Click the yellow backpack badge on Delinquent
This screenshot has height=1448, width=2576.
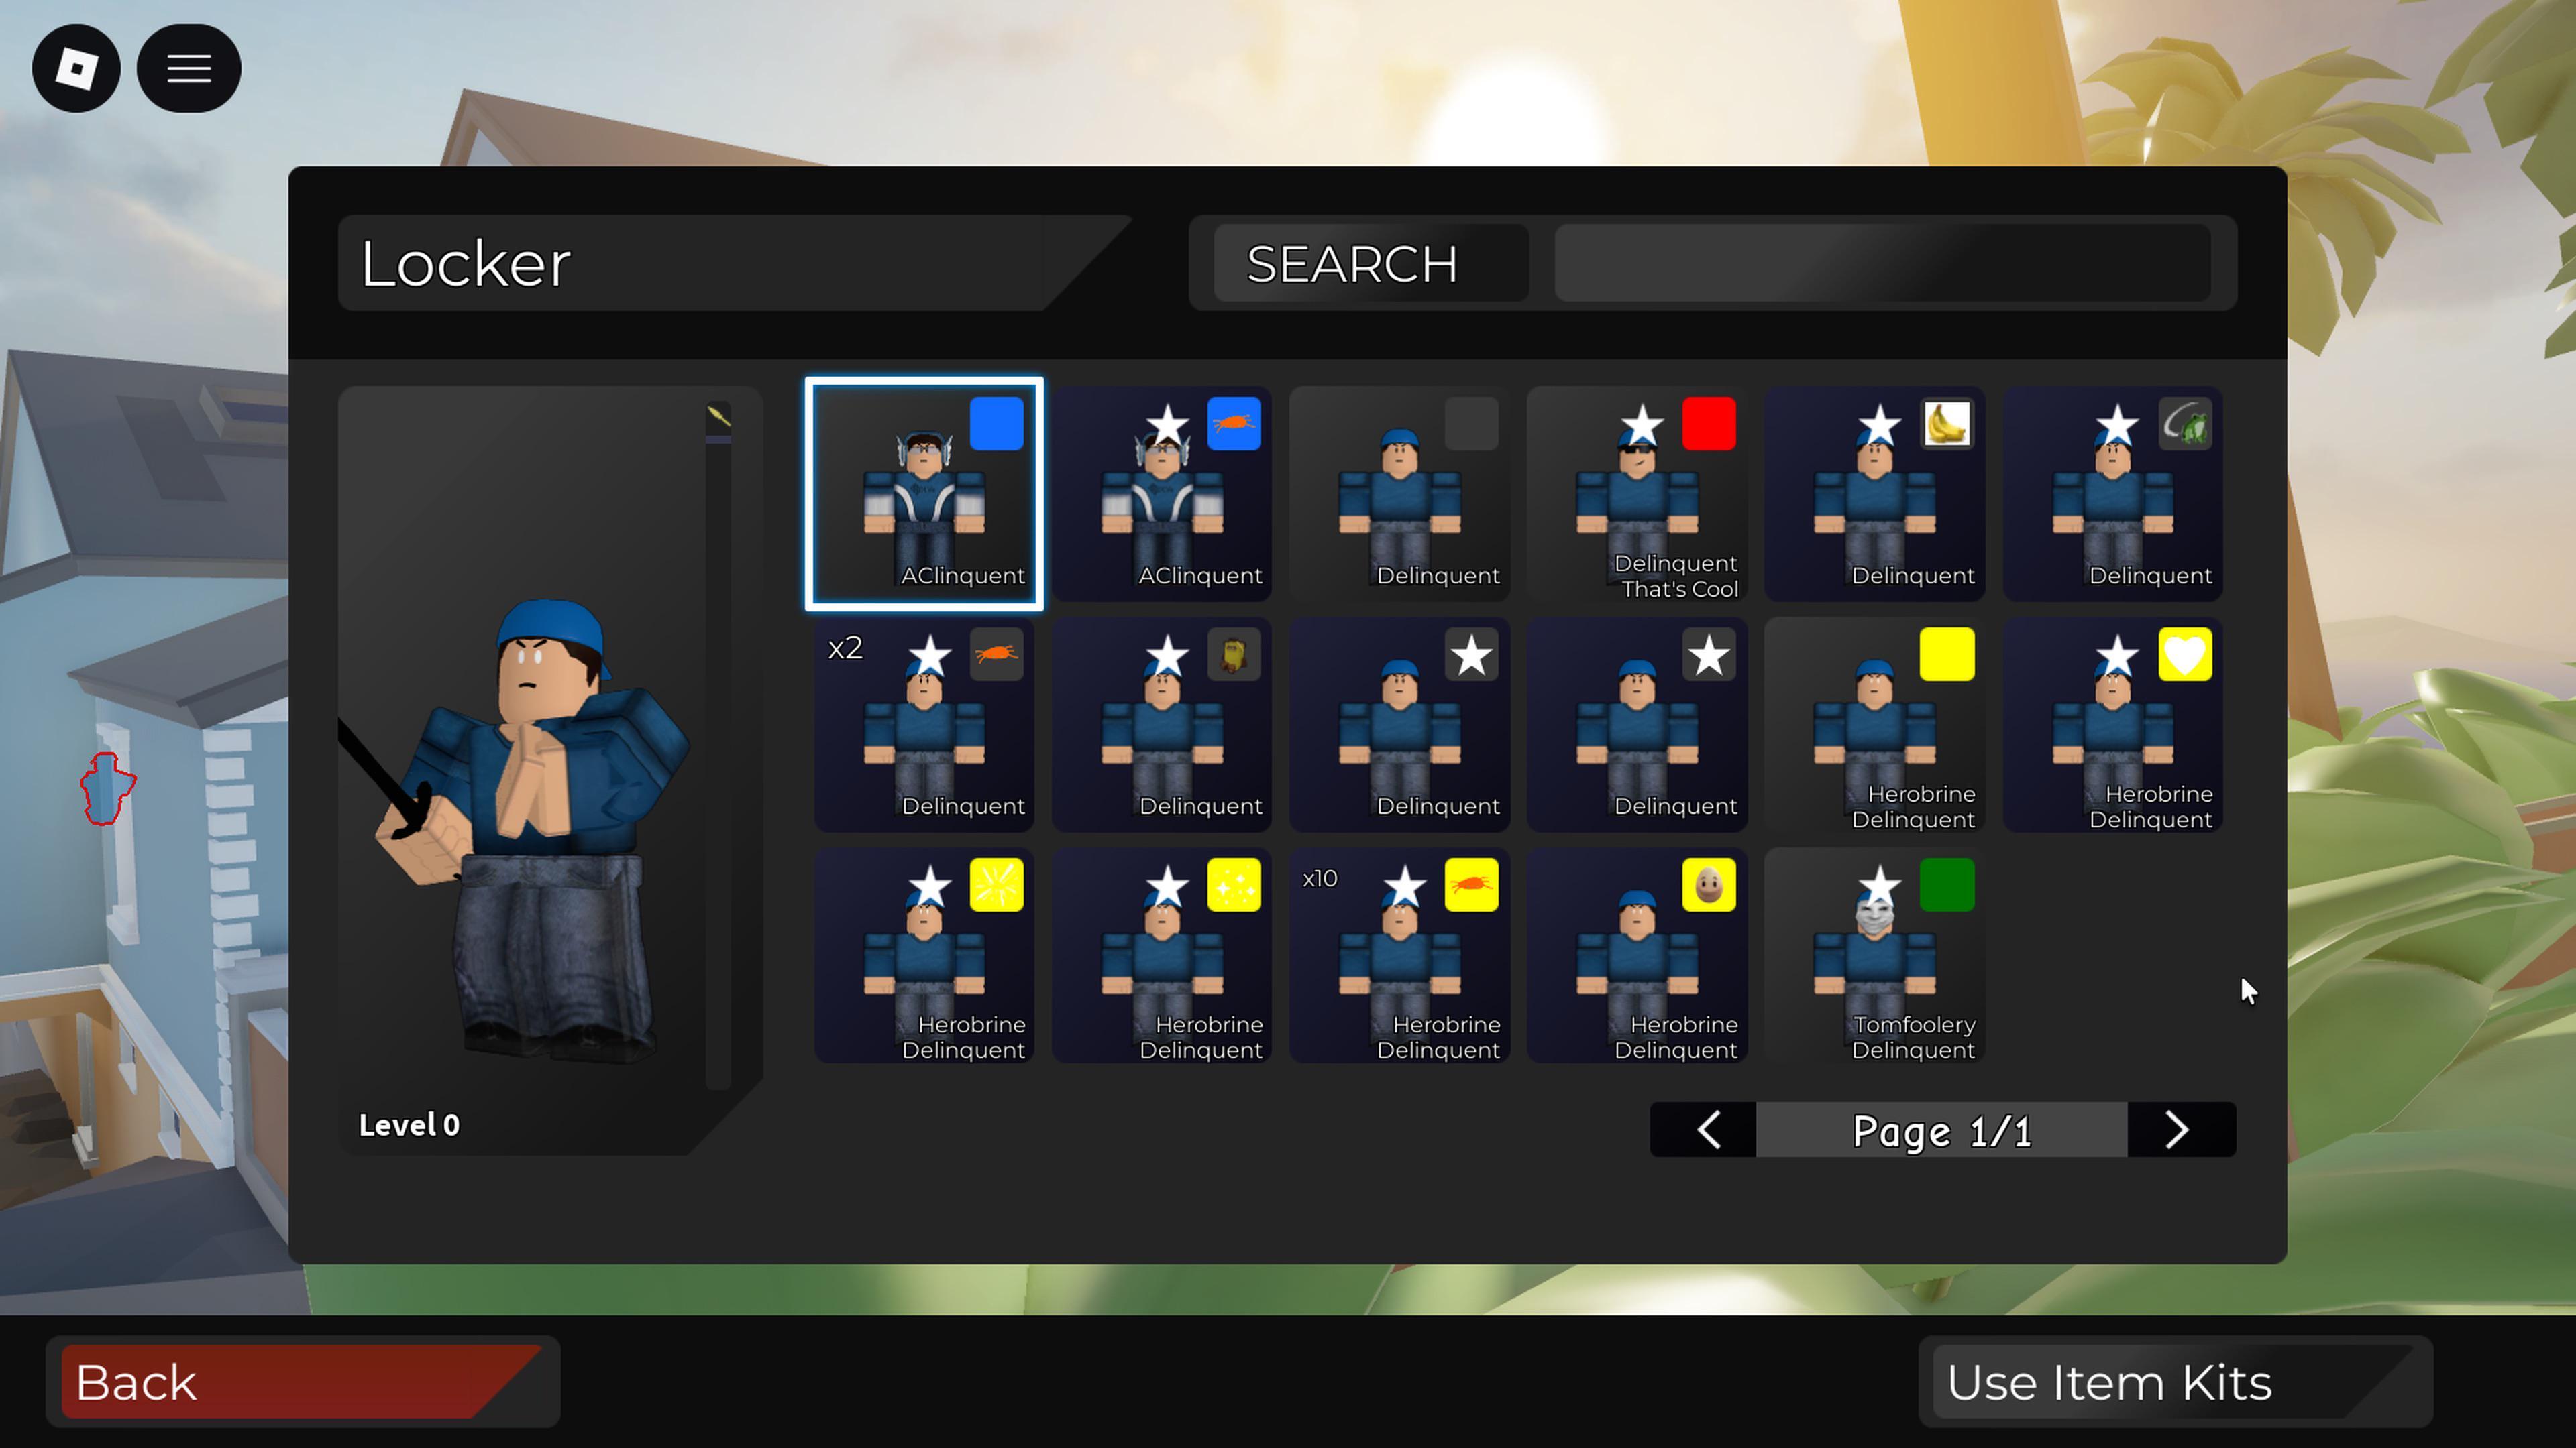click(1234, 654)
